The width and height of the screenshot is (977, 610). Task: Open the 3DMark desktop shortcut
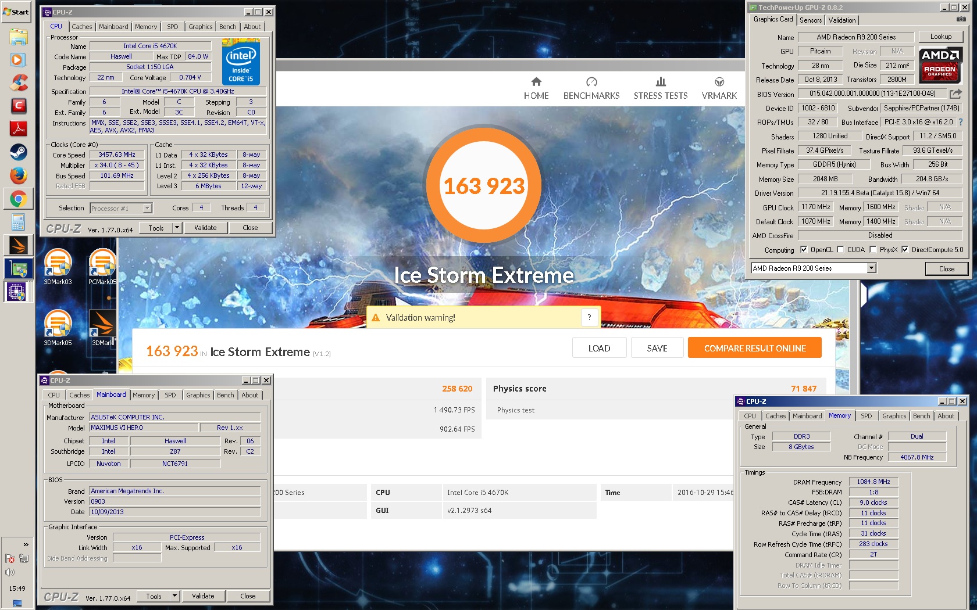point(102,328)
